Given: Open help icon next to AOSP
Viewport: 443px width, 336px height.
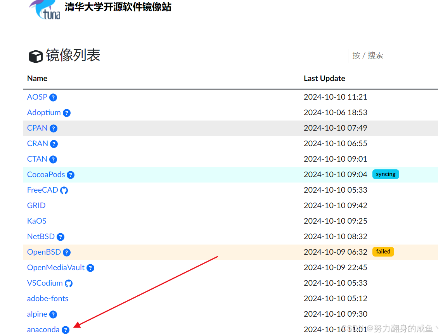Looking at the screenshot, I should (53, 97).
